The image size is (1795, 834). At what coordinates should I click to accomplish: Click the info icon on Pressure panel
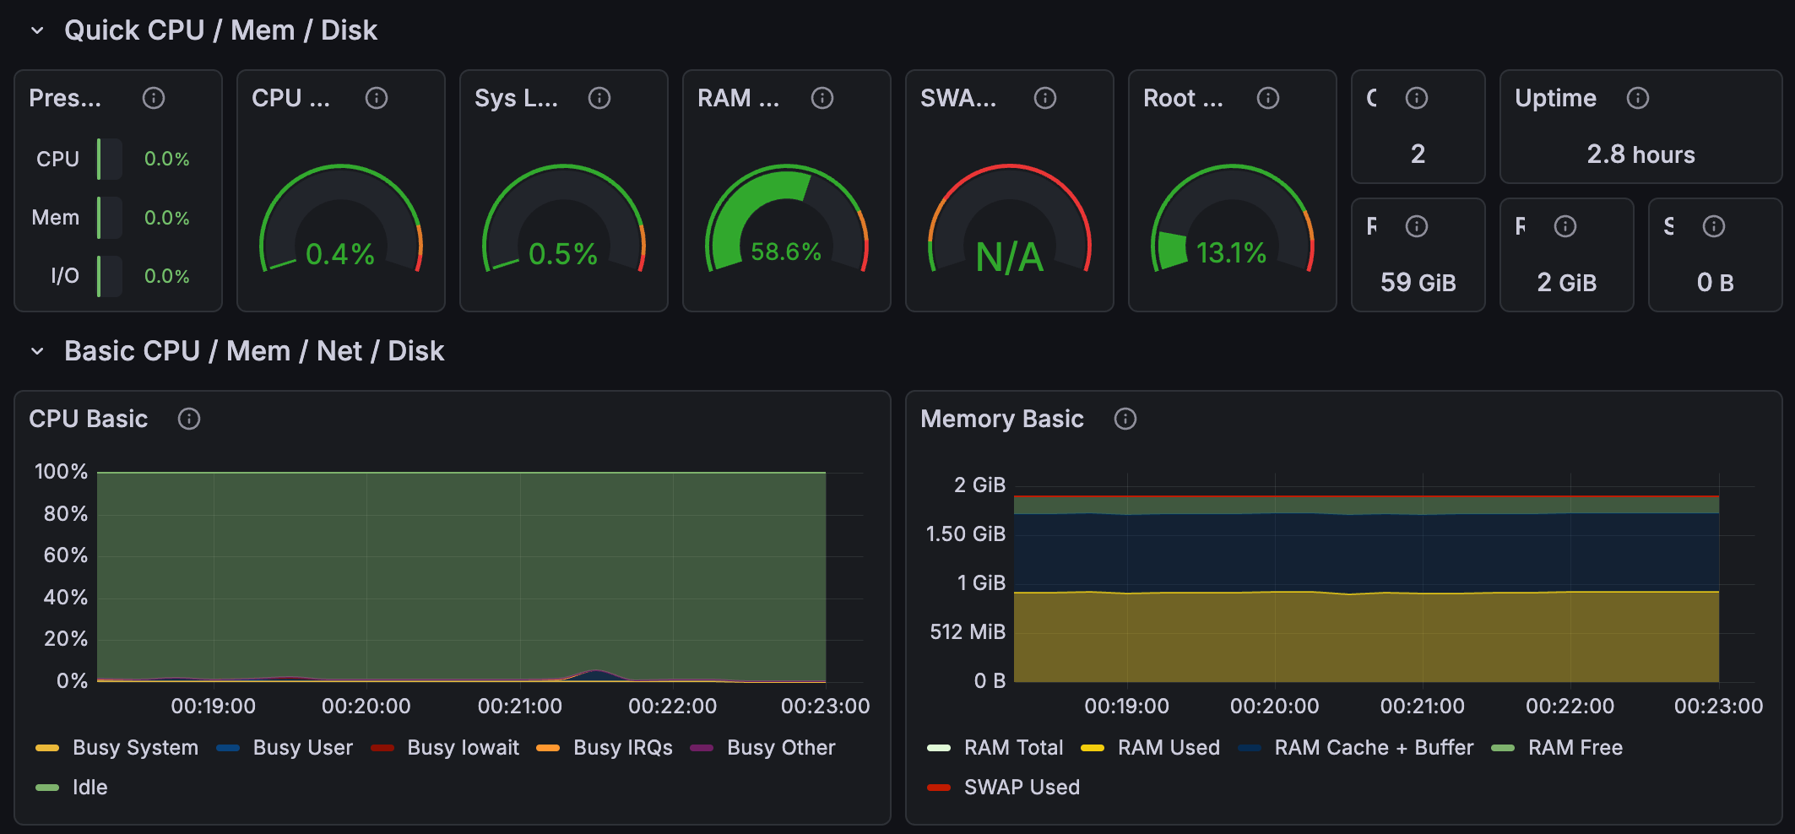[x=154, y=98]
